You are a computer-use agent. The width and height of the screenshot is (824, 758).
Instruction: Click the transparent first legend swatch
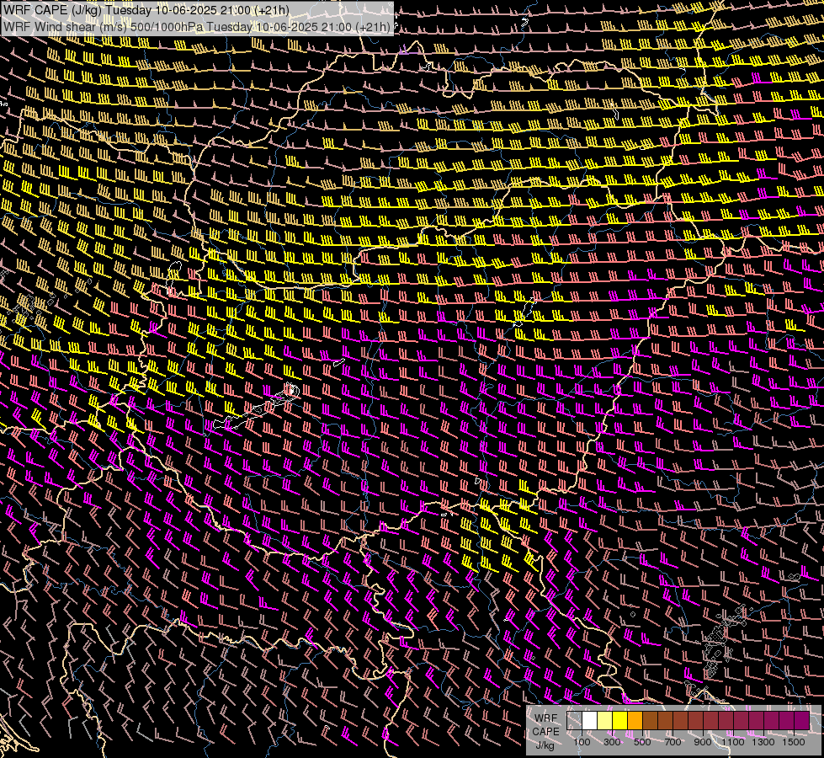point(574,721)
